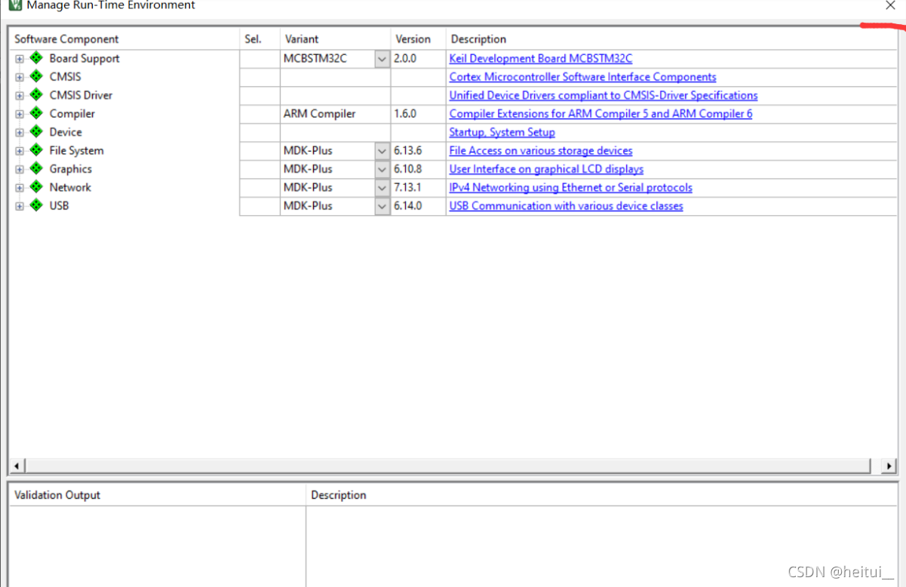Open Network MDK-Plus variant dropdown
The width and height of the screenshot is (906, 587).
[x=382, y=187]
